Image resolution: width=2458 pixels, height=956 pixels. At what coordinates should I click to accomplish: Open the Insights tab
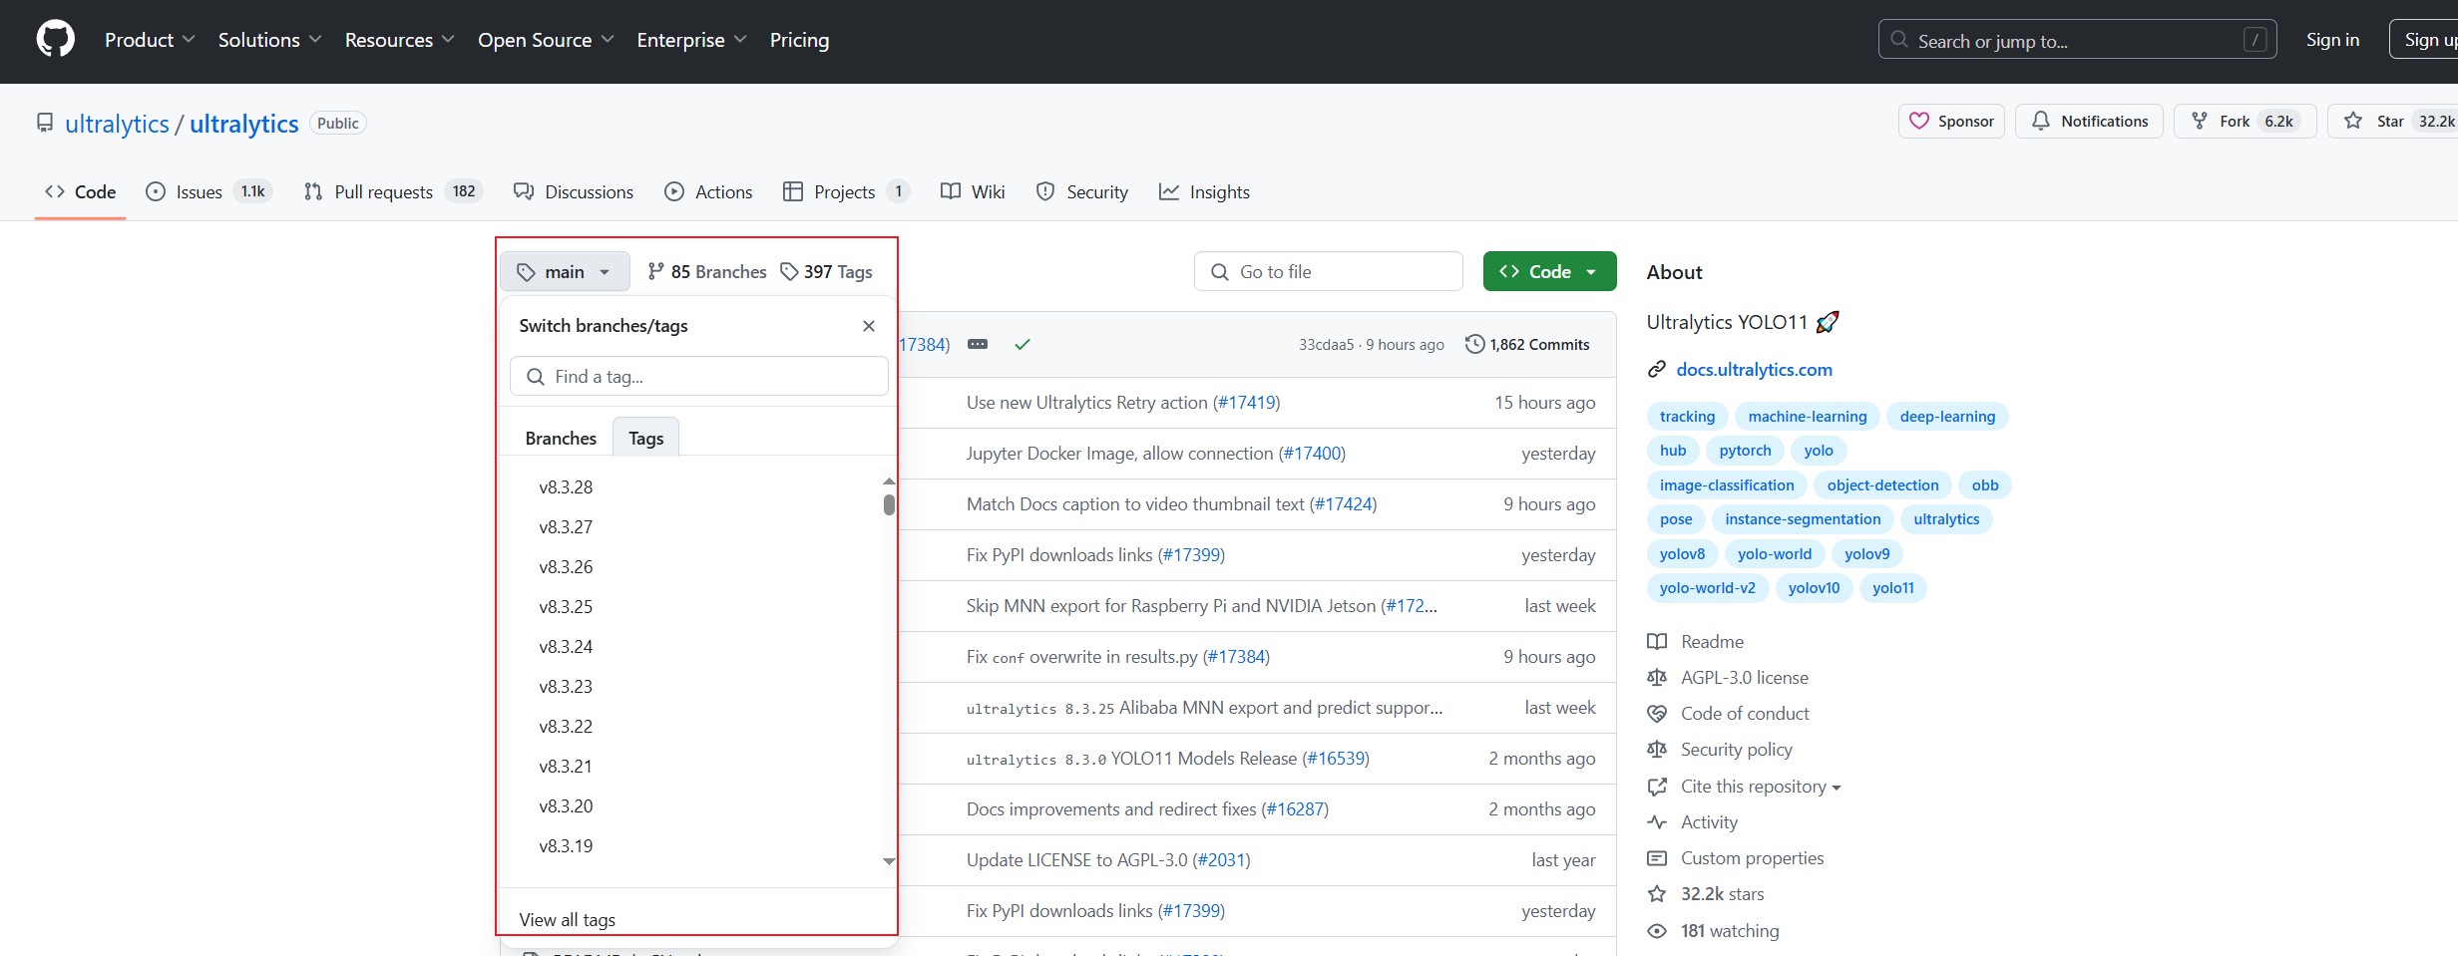[1204, 191]
